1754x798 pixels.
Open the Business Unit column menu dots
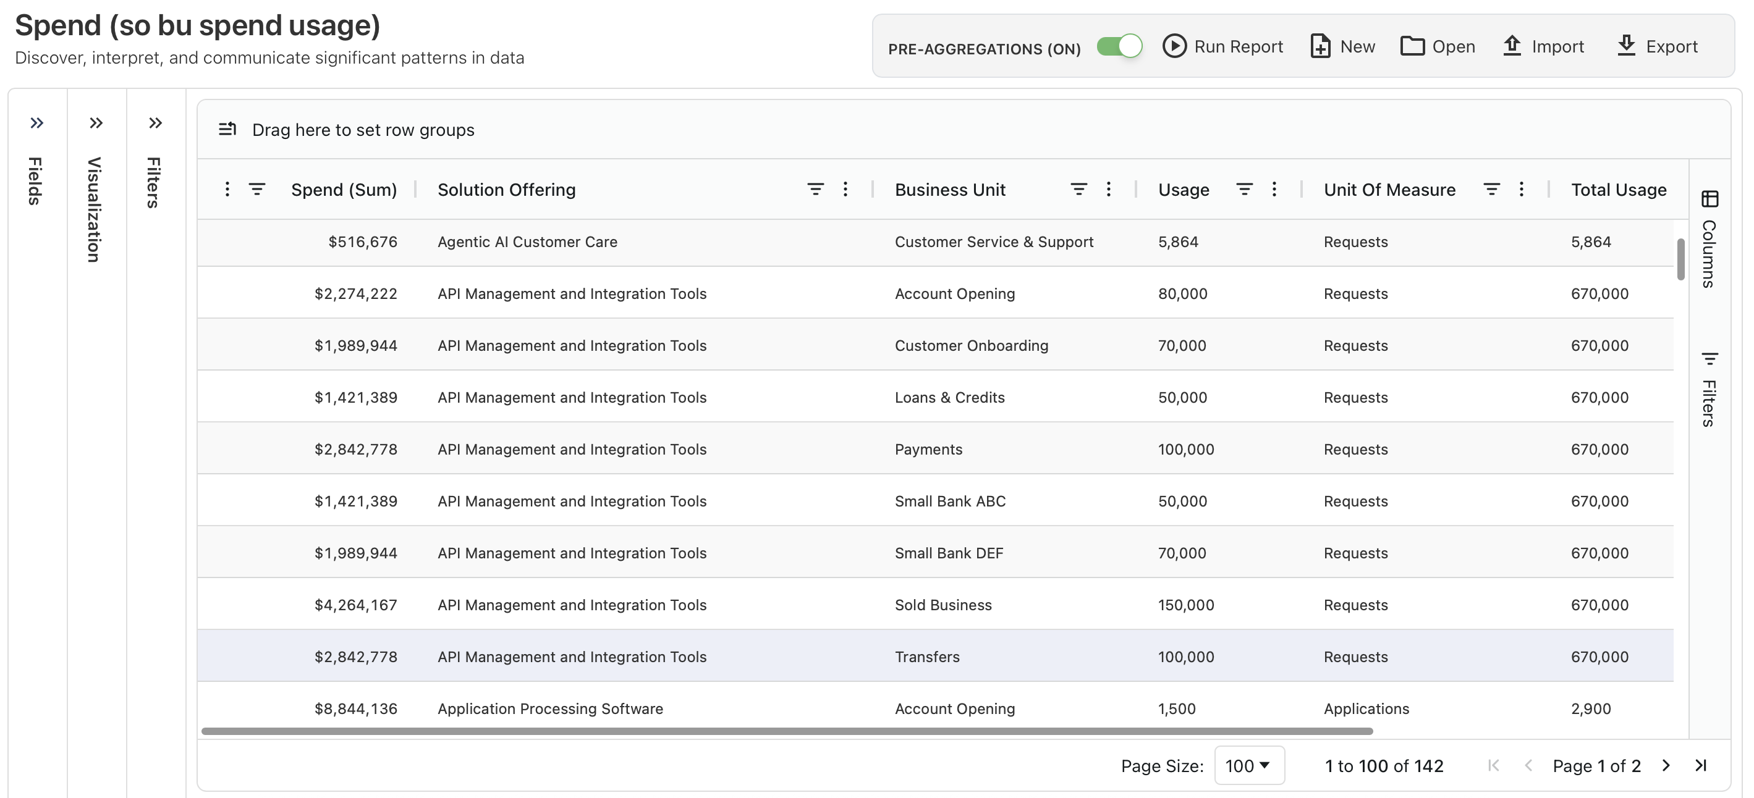pos(1109,189)
